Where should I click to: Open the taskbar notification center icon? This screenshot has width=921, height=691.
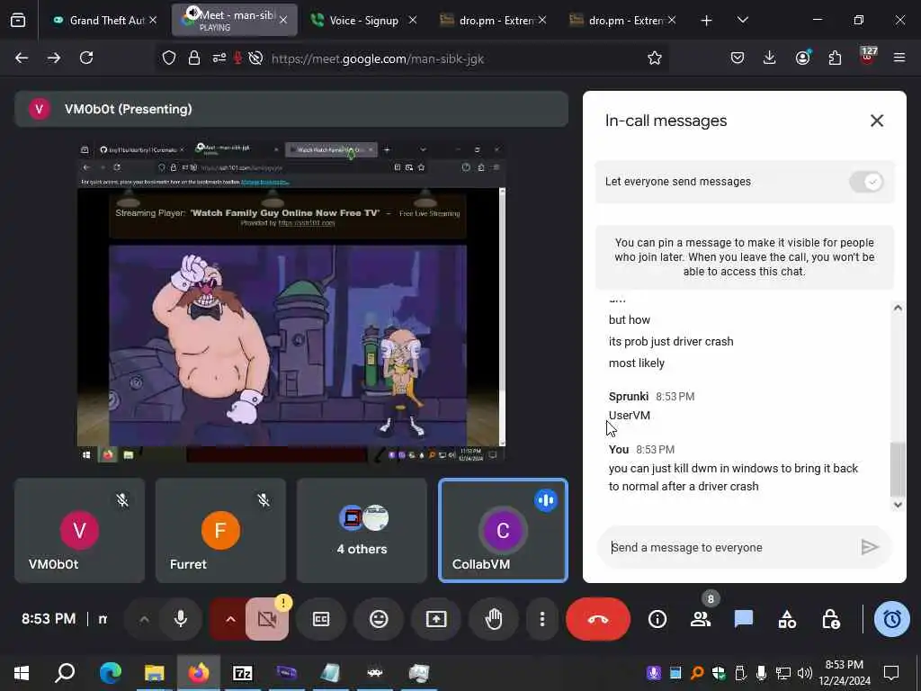891,672
